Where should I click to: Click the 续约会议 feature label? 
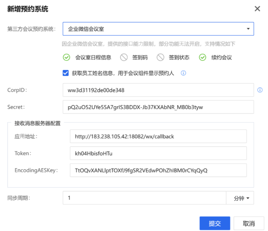pos(221,58)
